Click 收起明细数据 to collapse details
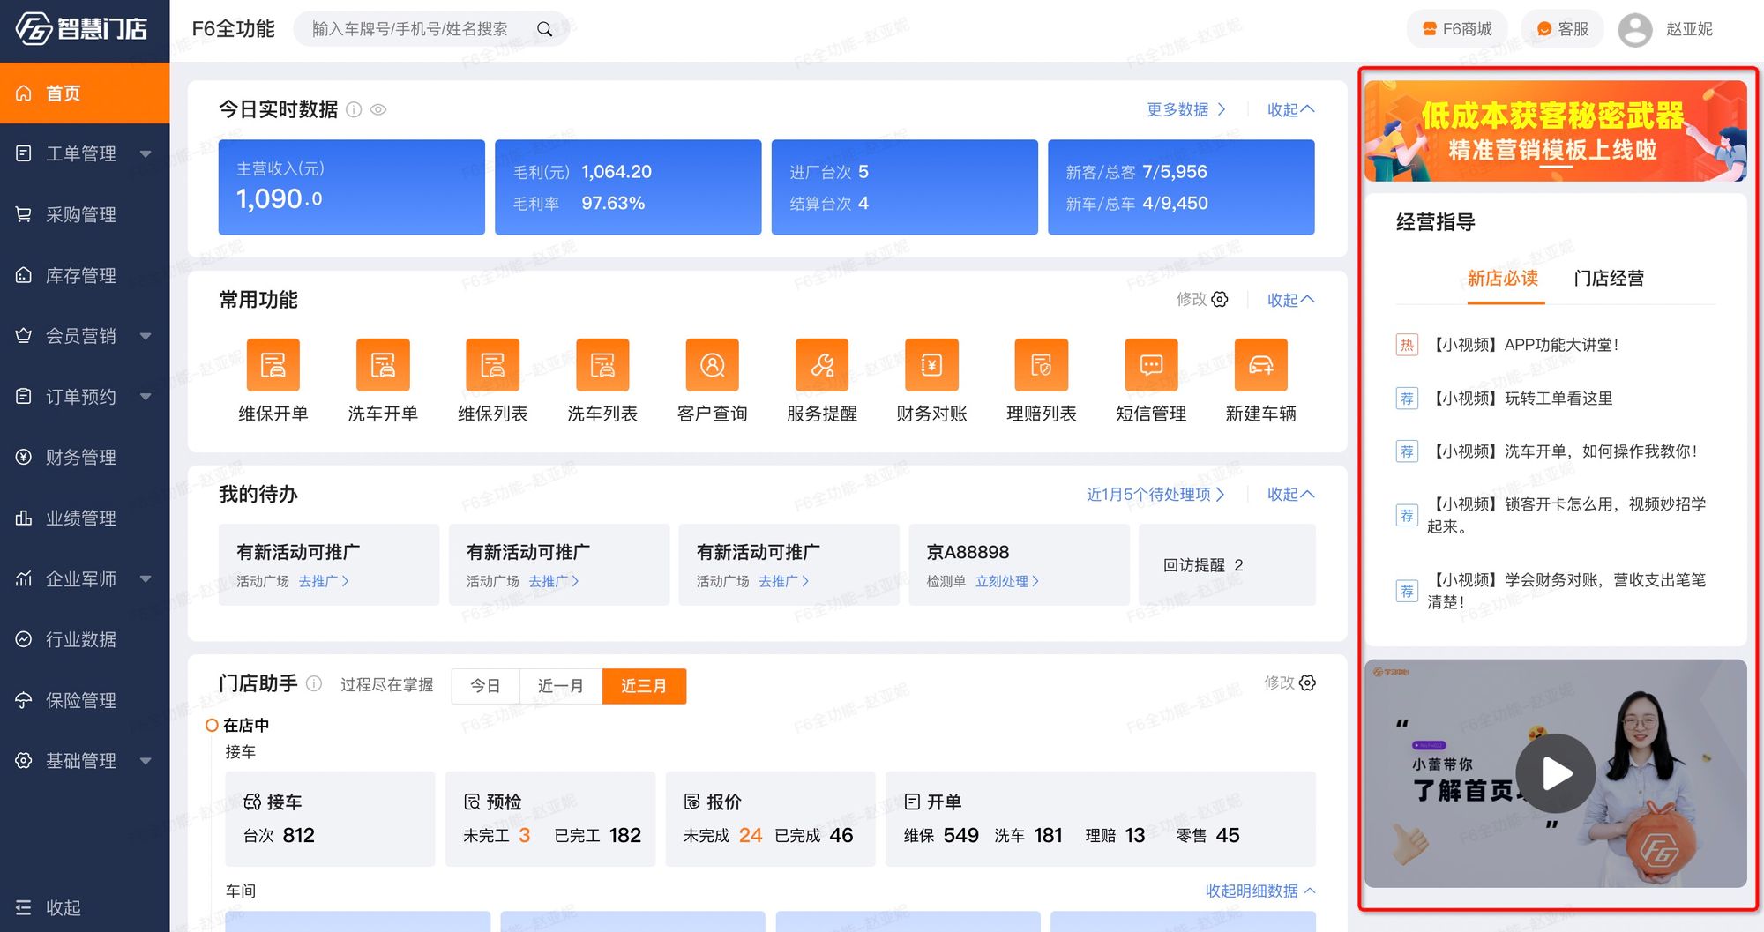 point(1260,891)
